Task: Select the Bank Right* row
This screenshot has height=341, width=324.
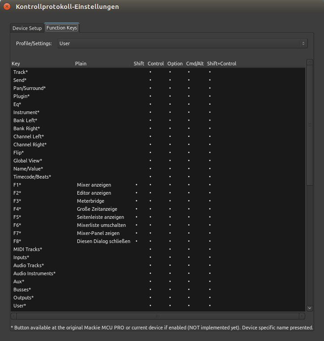Action: coord(158,128)
